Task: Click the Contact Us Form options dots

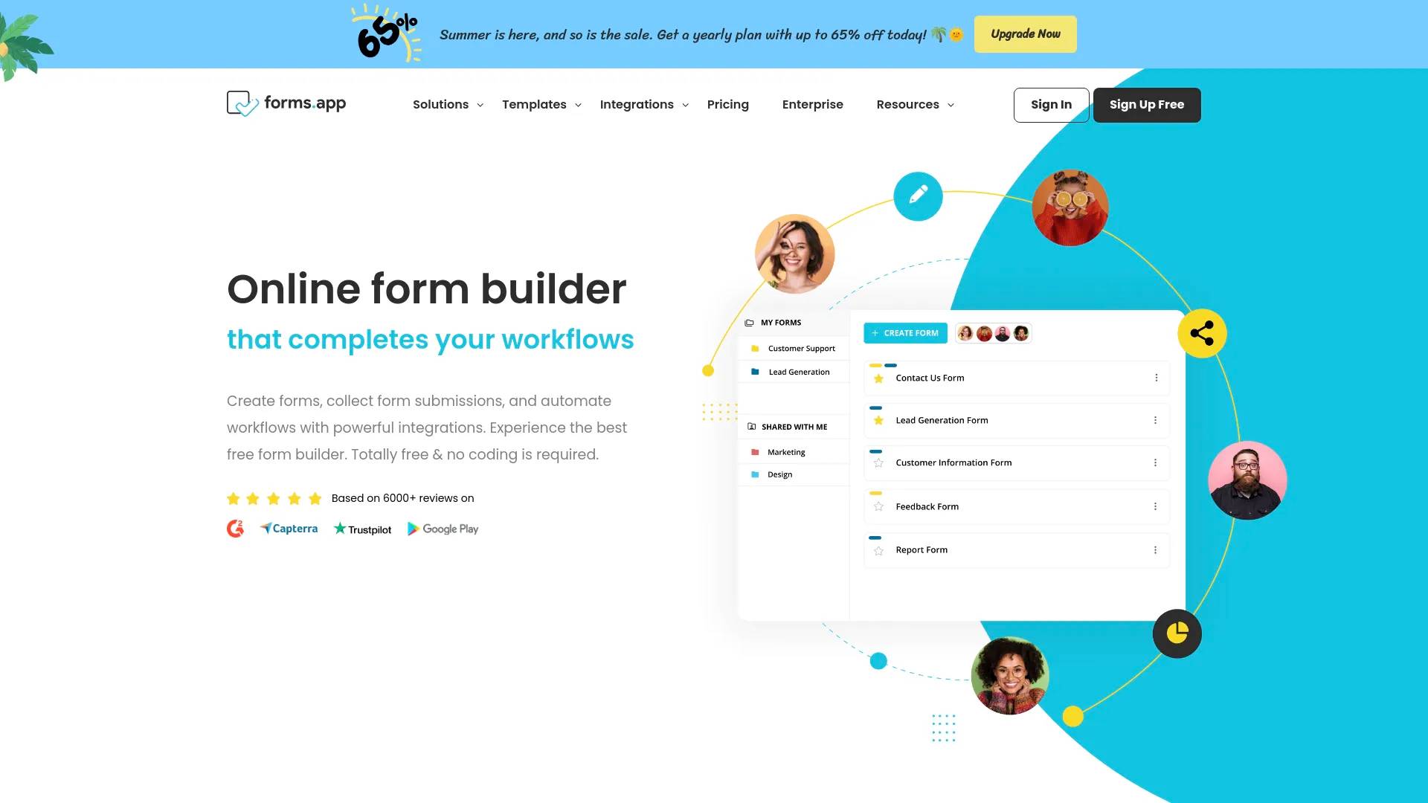Action: [1157, 378]
